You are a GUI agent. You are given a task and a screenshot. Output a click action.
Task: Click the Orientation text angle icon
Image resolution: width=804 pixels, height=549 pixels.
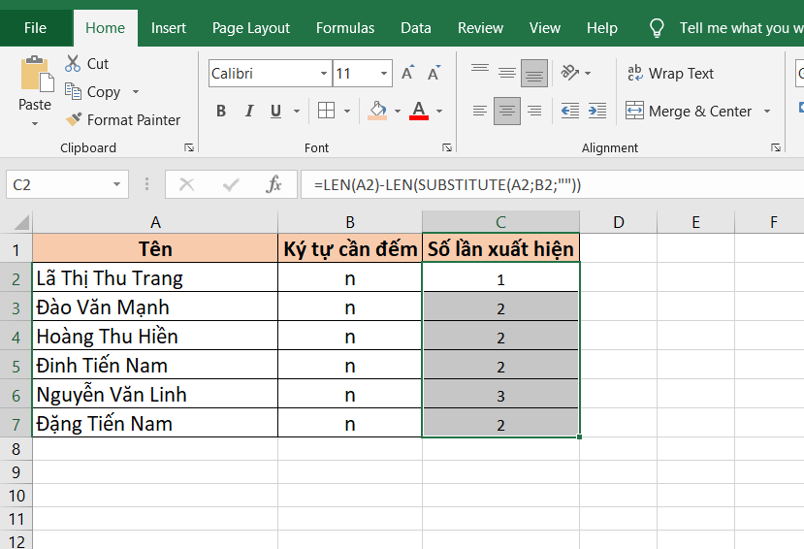click(x=570, y=74)
